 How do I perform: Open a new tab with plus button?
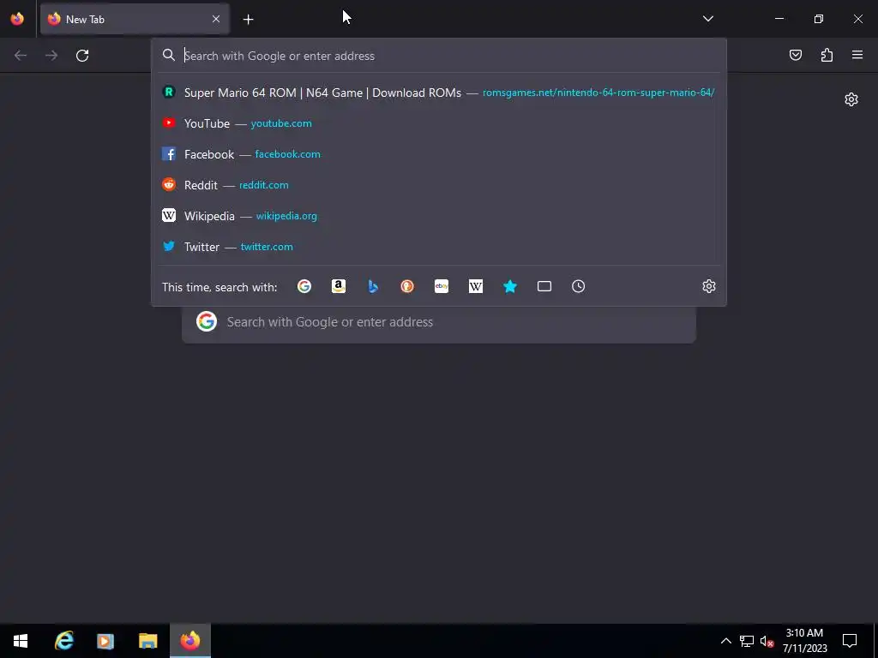pos(248,20)
